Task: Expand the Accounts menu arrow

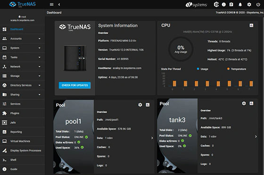Action: click(40, 39)
